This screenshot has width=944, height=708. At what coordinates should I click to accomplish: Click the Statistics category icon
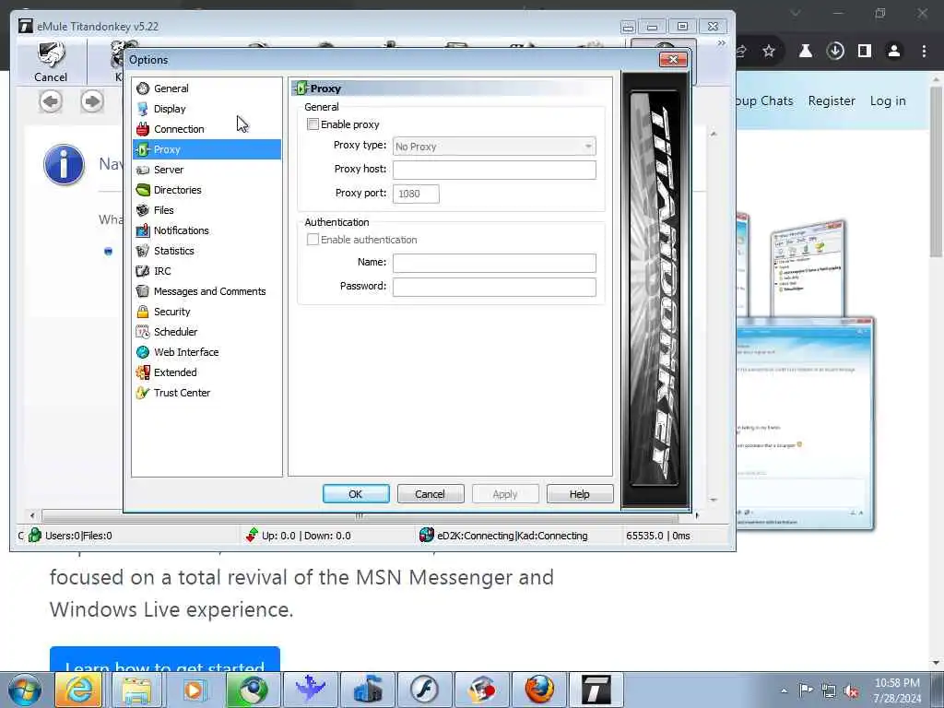tap(143, 251)
